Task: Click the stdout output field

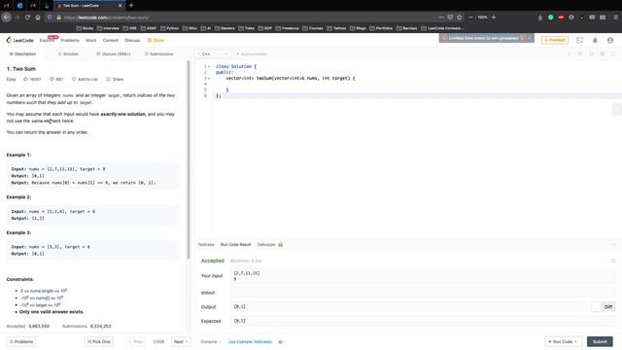Action: [x=423, y=293]
